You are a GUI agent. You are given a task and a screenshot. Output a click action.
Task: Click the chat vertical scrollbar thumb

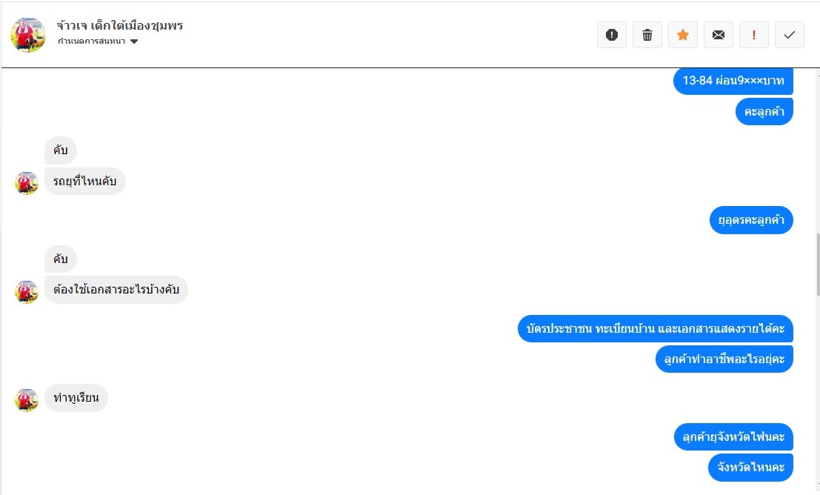click(x=817, y=263)
